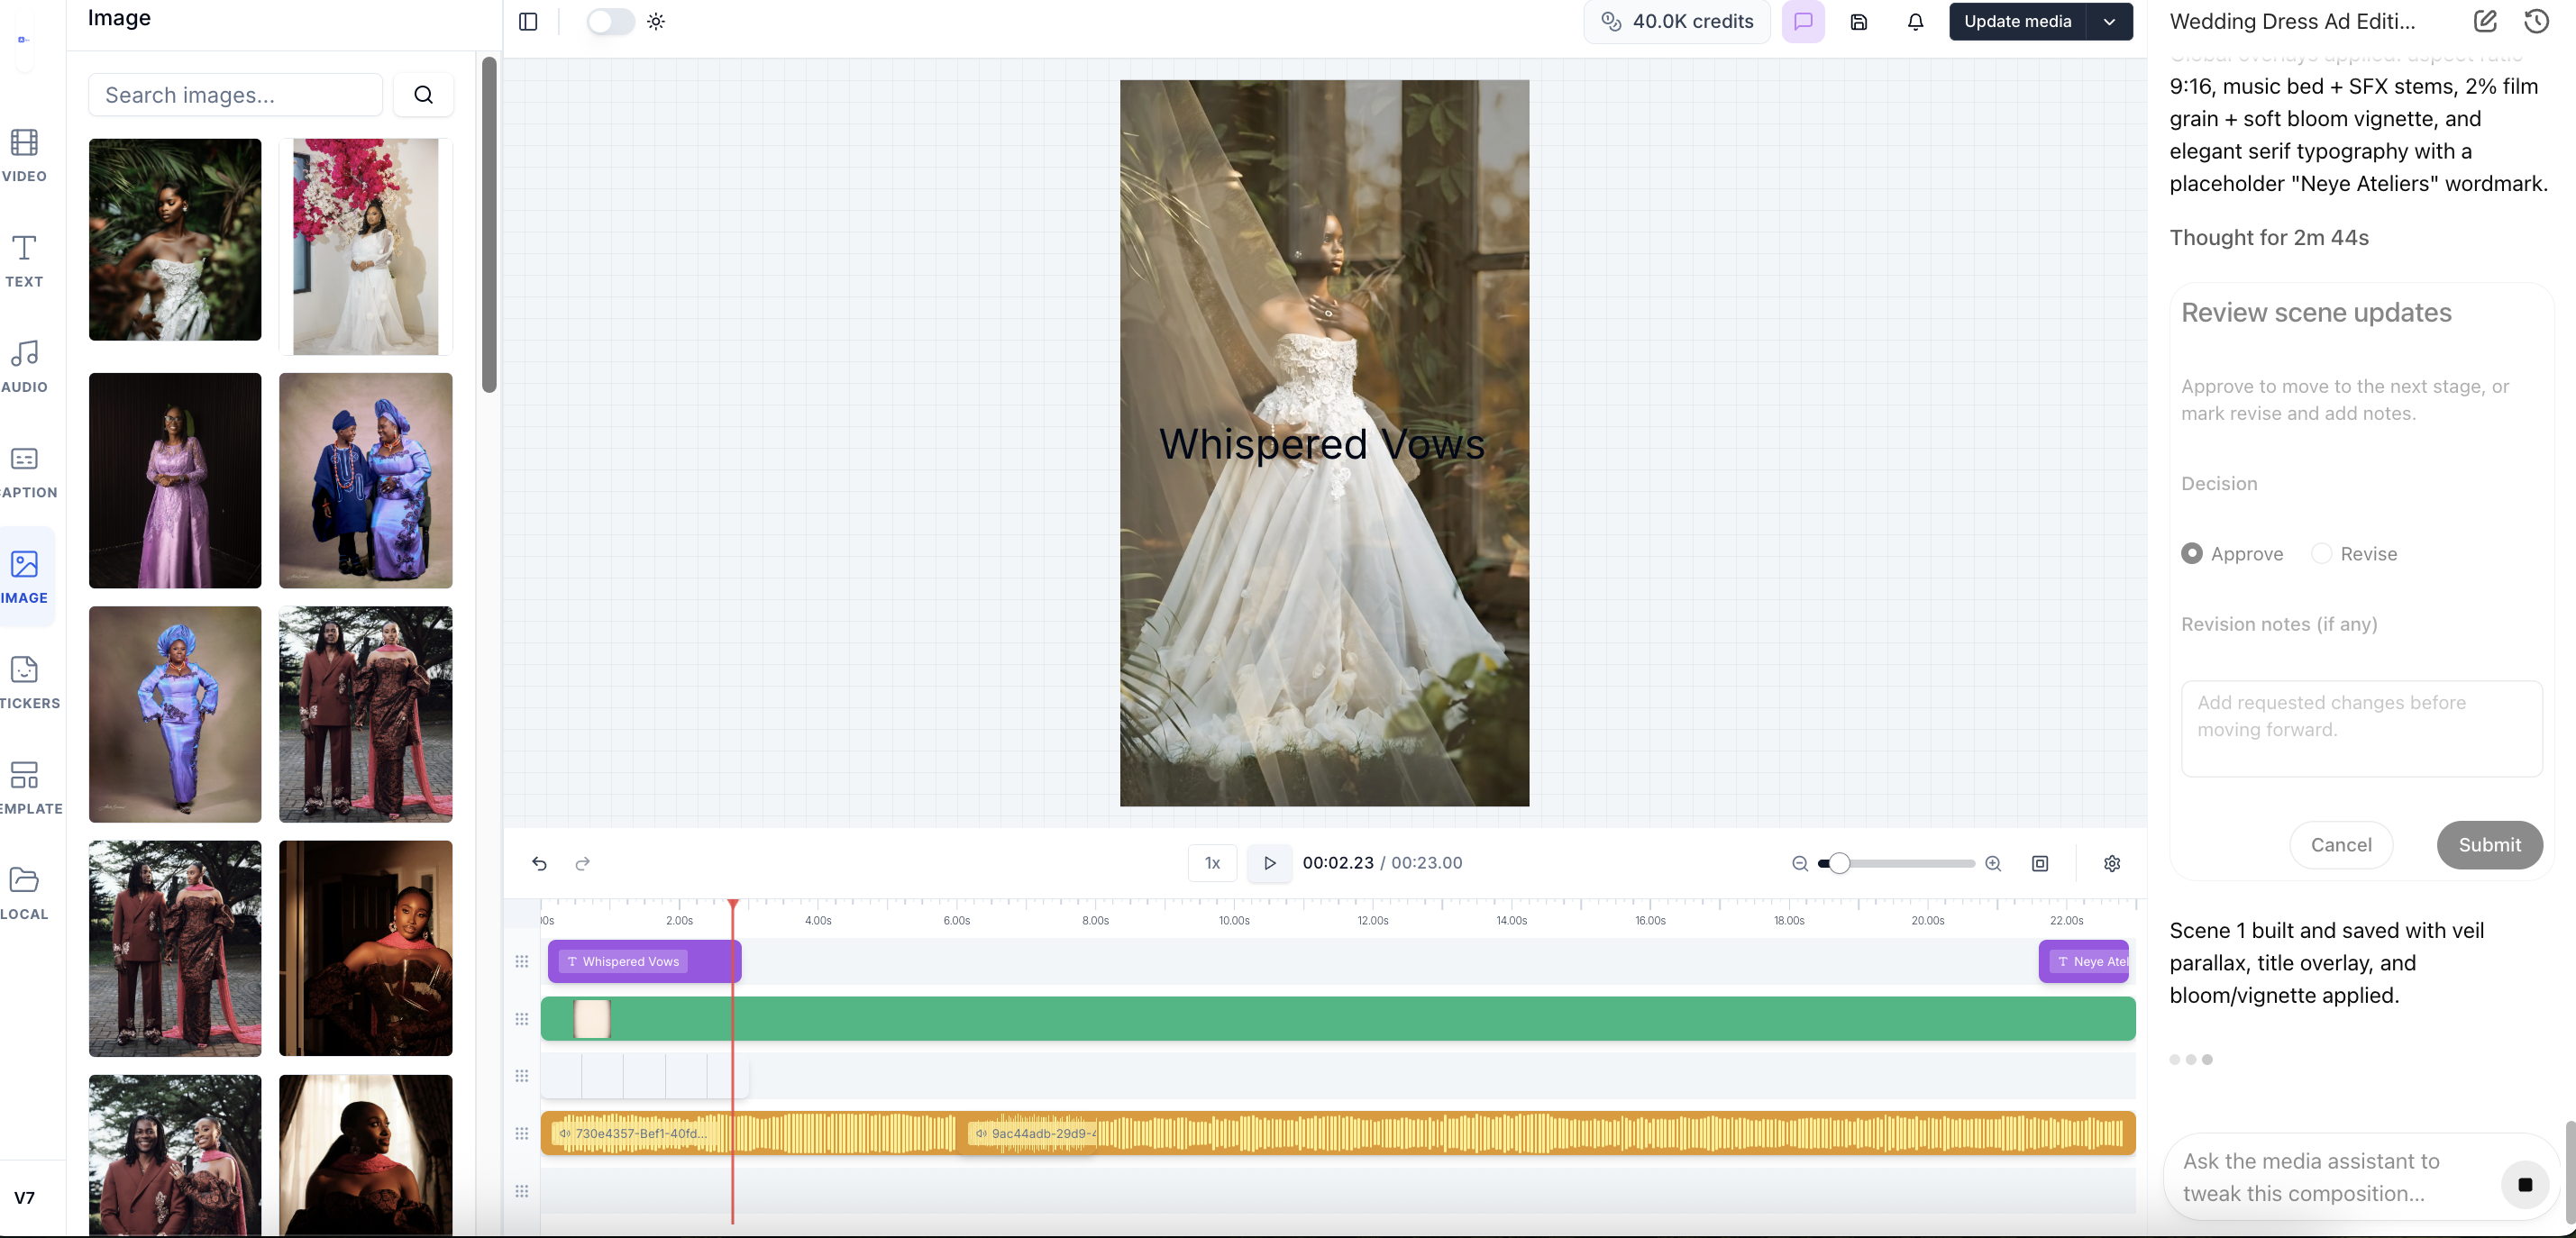
Task: Open the version history icon
Action: point(2536,21)
